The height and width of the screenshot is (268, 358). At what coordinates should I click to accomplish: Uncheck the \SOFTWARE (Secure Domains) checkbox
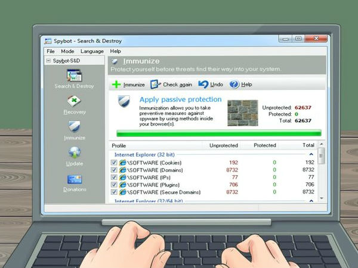point(114,192)
